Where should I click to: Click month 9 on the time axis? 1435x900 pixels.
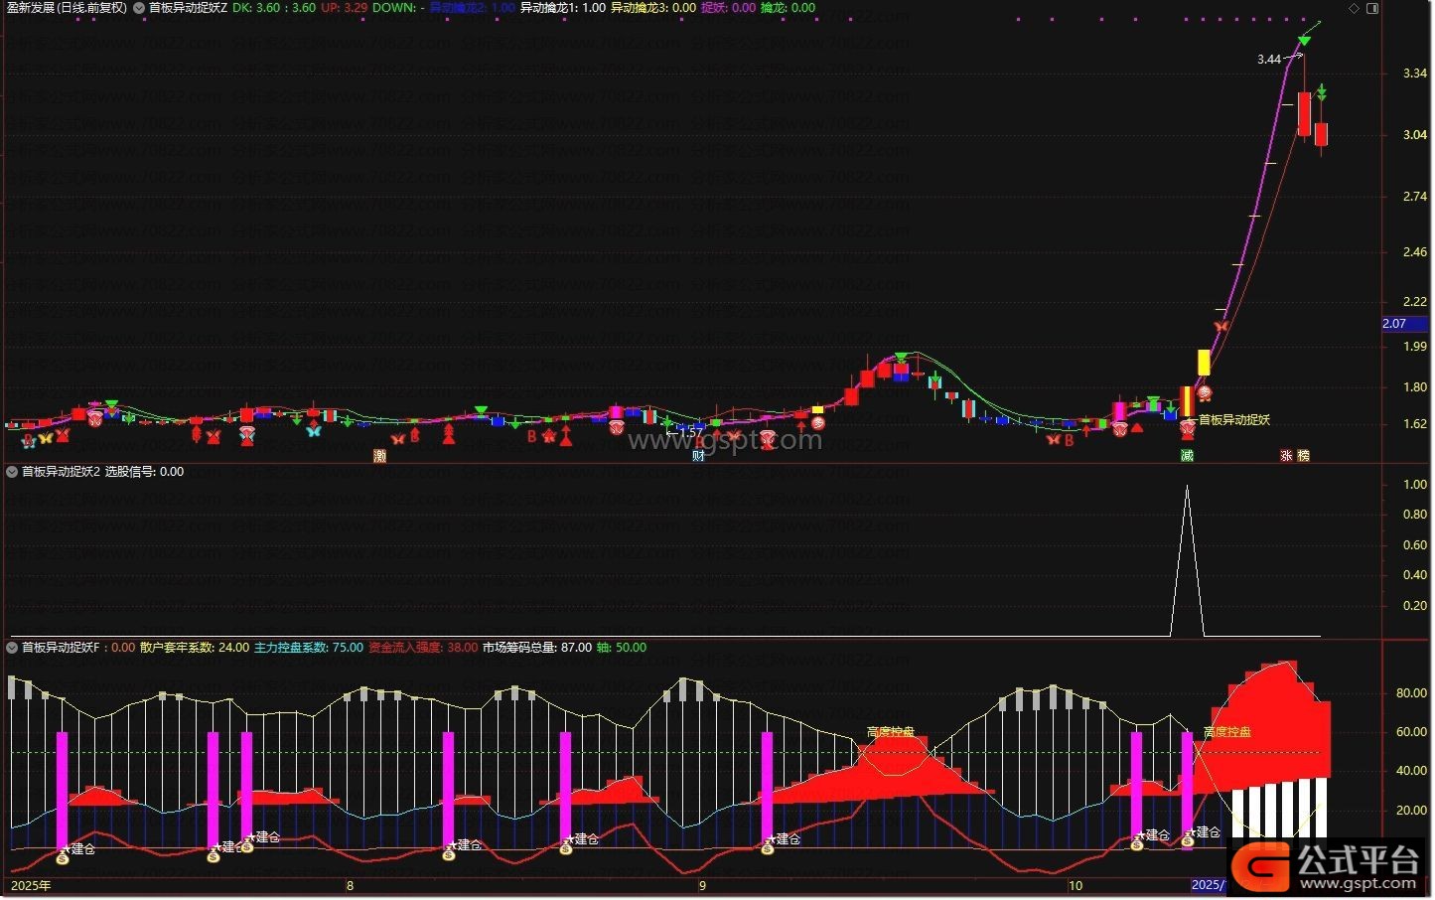coord(702,885)
